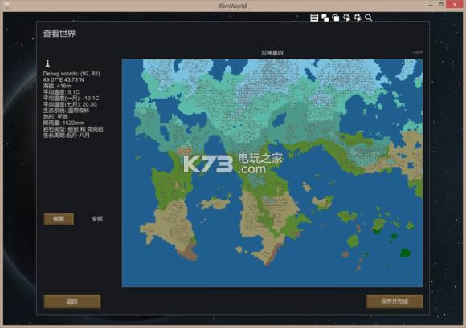Select the dark green island in southeast sea

coord(405,253)
